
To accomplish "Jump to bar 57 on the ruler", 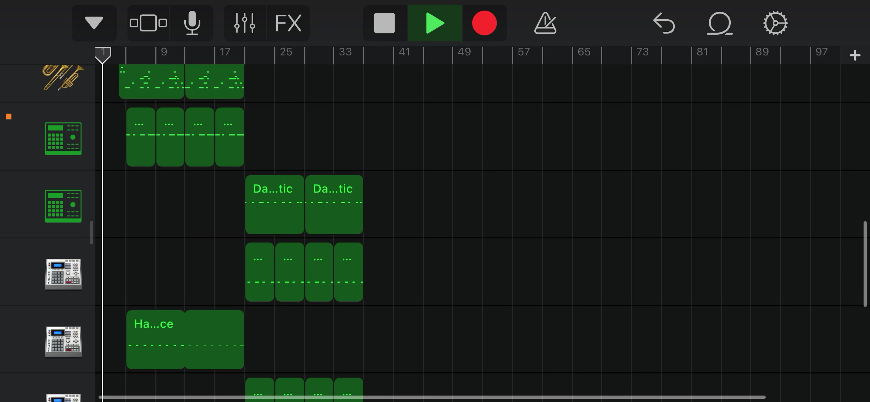I will coord(524,52).
